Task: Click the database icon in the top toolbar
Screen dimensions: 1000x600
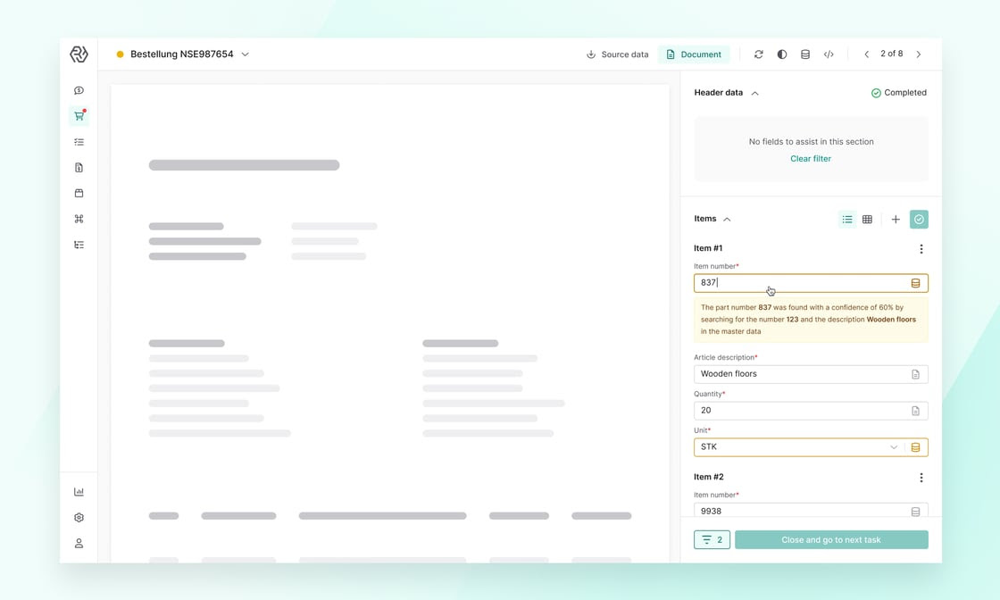Action: click(804, 54)
